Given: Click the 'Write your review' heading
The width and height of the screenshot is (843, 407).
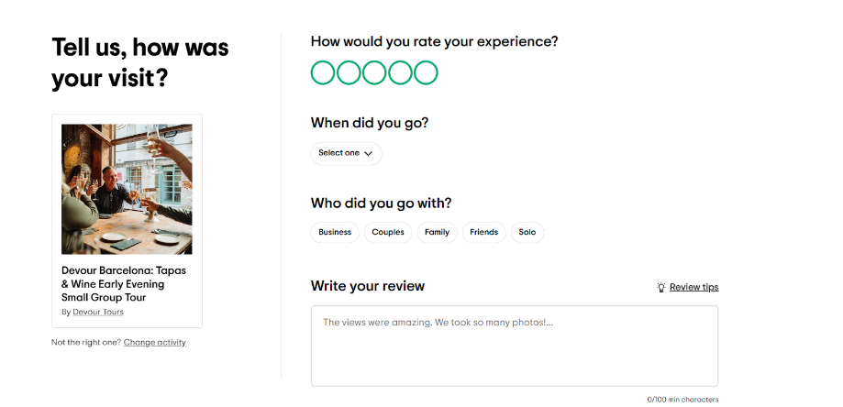Looking at the screenshot, I should click(x=368, y=286).
